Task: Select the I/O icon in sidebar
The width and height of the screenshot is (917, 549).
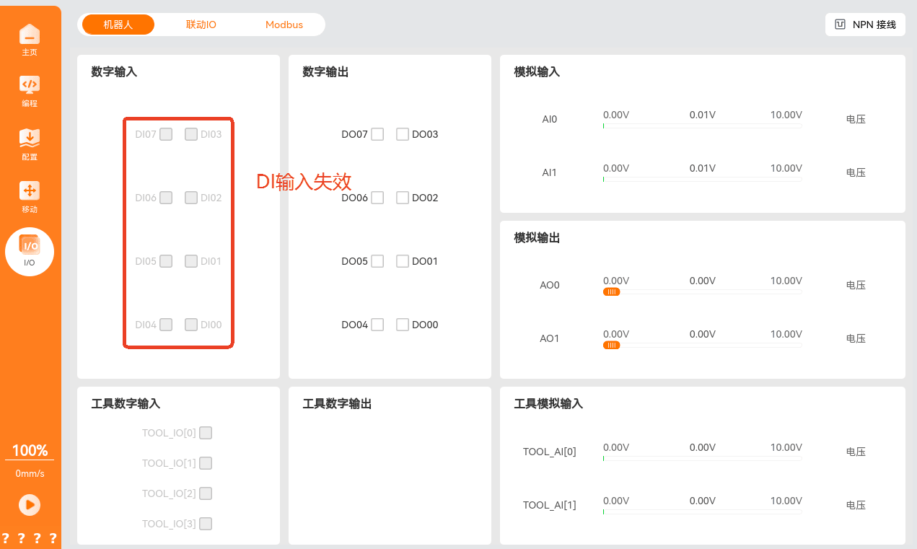Action: tap(30, 245)
